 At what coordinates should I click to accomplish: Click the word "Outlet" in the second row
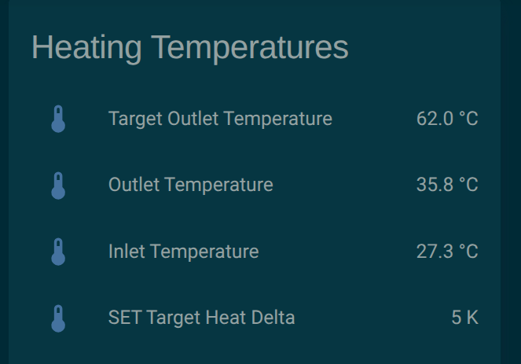[x=134, y=186]
